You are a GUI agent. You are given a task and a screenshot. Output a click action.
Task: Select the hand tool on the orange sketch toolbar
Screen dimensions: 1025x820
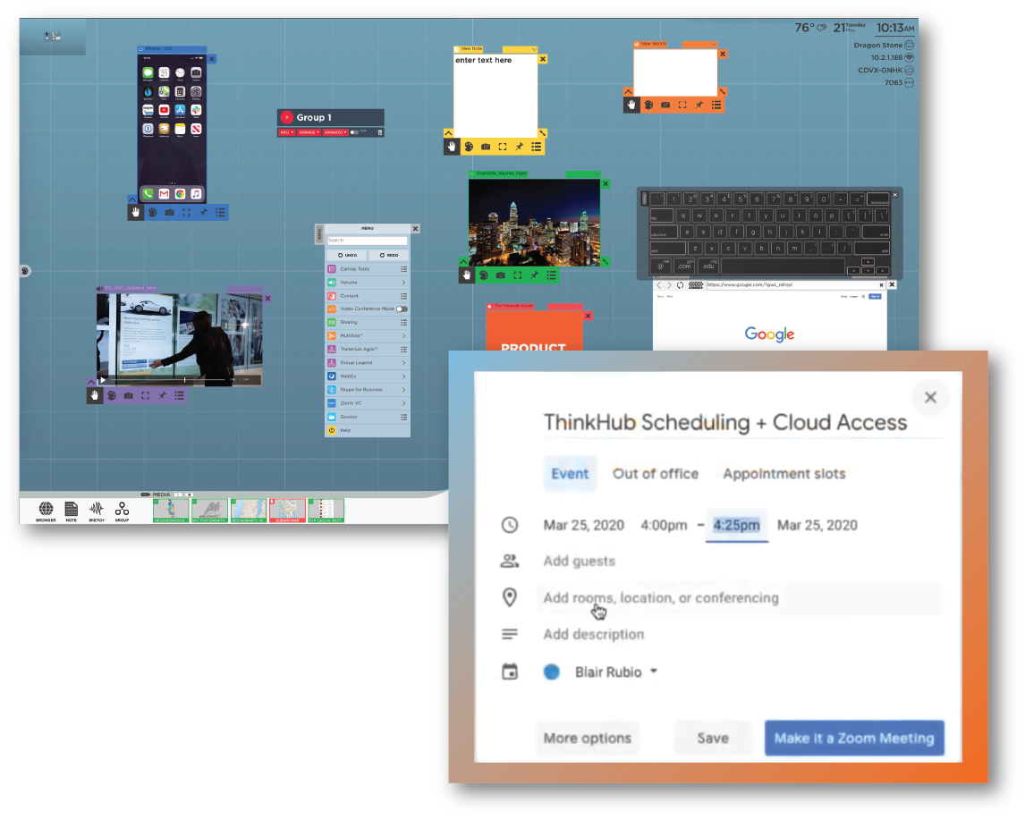[x=631, y=105]
